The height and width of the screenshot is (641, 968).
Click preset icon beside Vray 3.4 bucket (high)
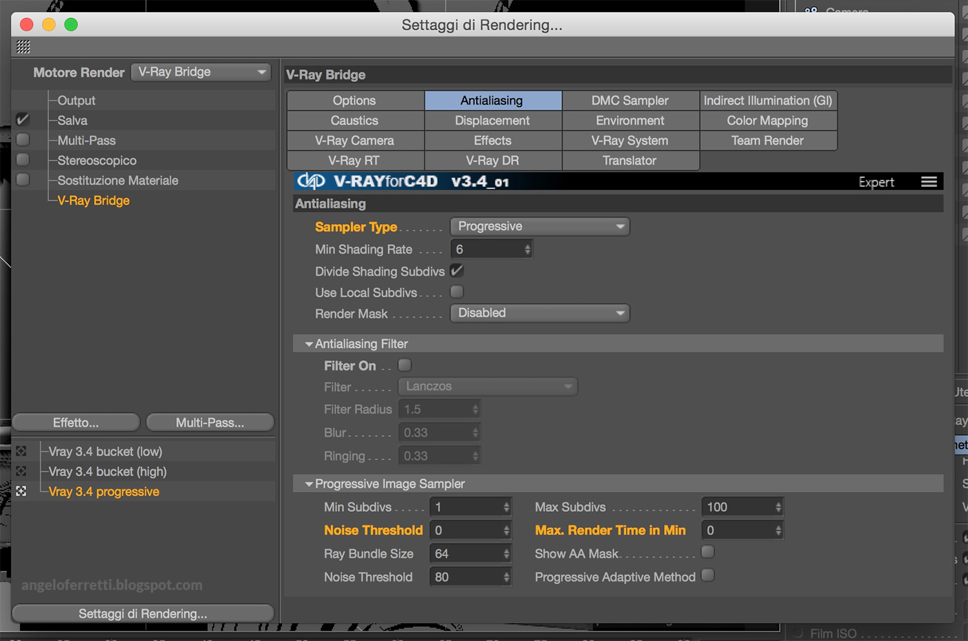(21, 471)
